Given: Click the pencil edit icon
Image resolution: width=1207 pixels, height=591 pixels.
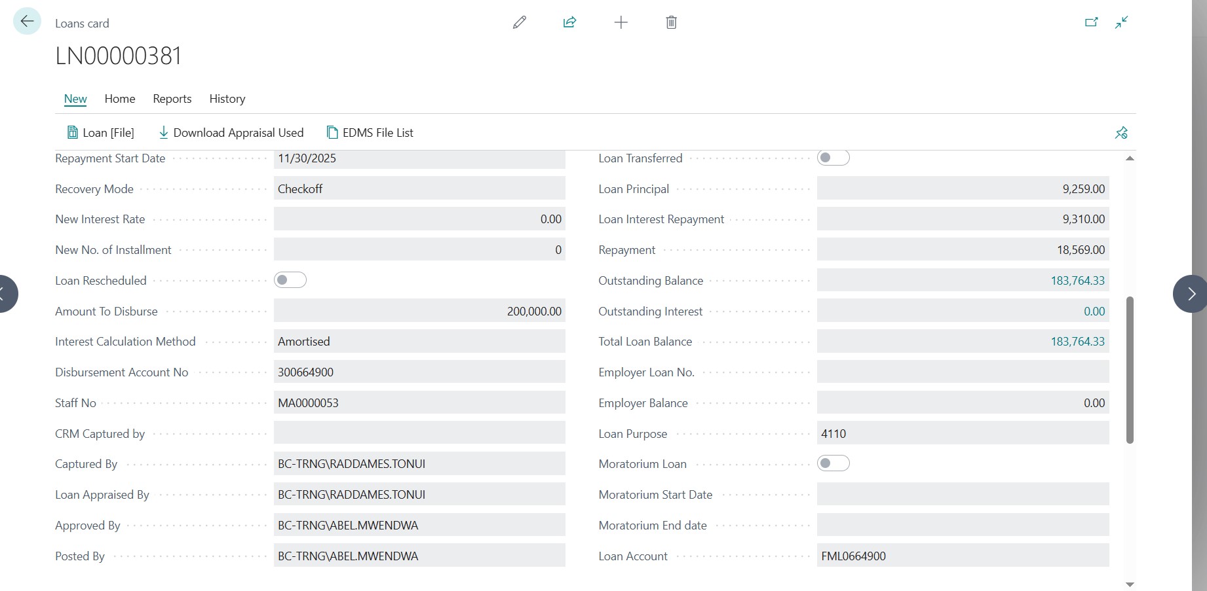Looking at the screenshot, I should point(519,23).
